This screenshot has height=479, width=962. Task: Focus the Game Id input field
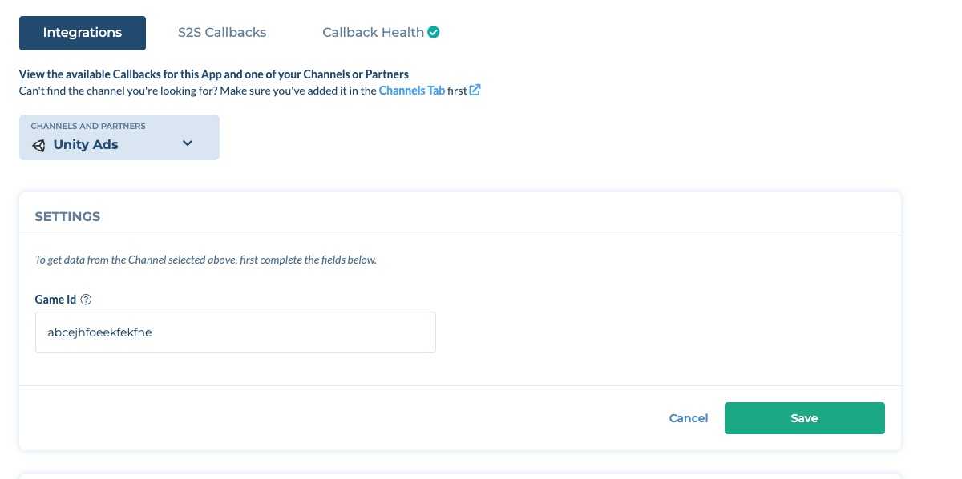click(x=236, y=332)
